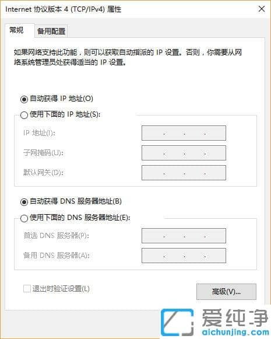Click the 子网掩码(U) label
Viewport: 271px width, 339px height.
[x=43, y=153]
